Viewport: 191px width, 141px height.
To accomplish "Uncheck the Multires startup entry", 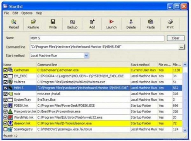I will pyautogui.click(x=5, y=82).
